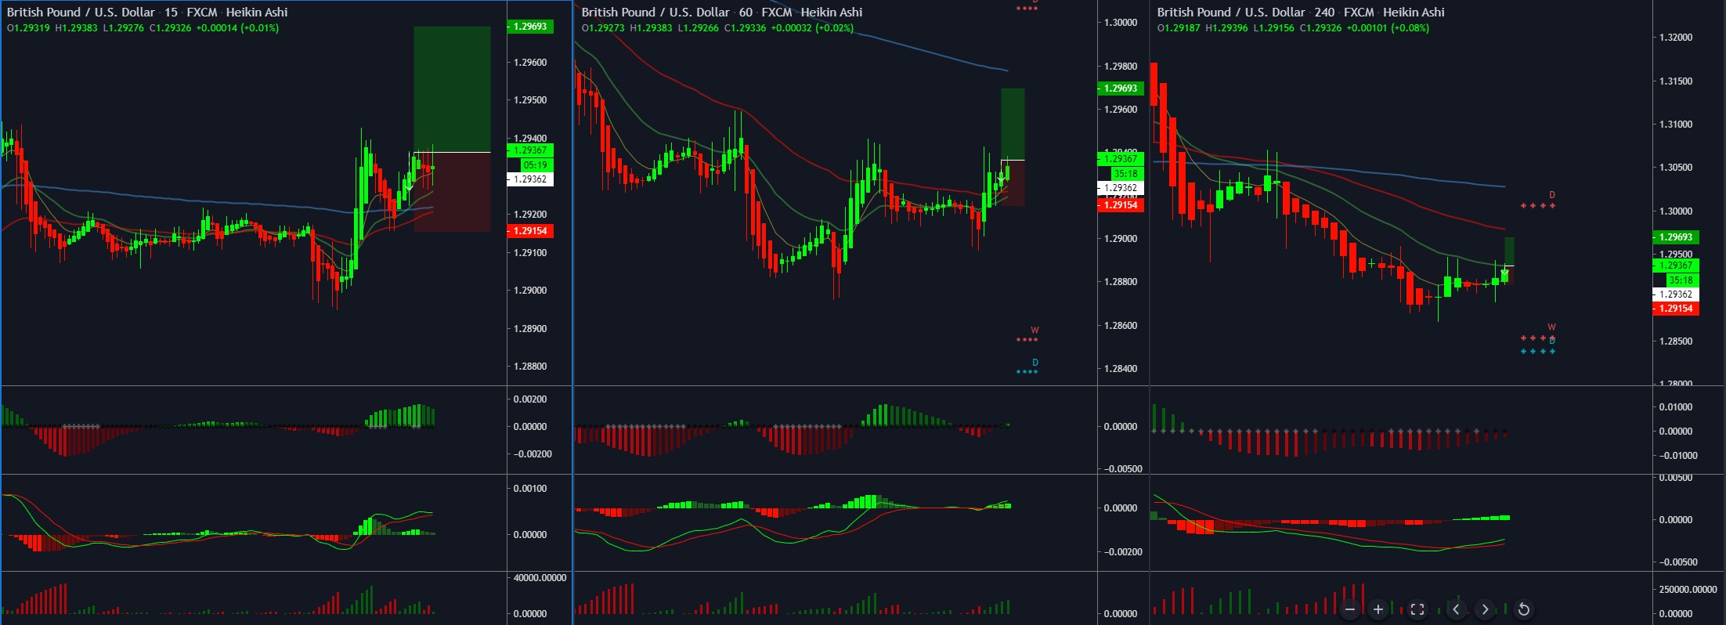This screenshot has height=625, width=1726.
Task: Click the +0.00014 (+0.01%) change value
Action: click(237, 28)
